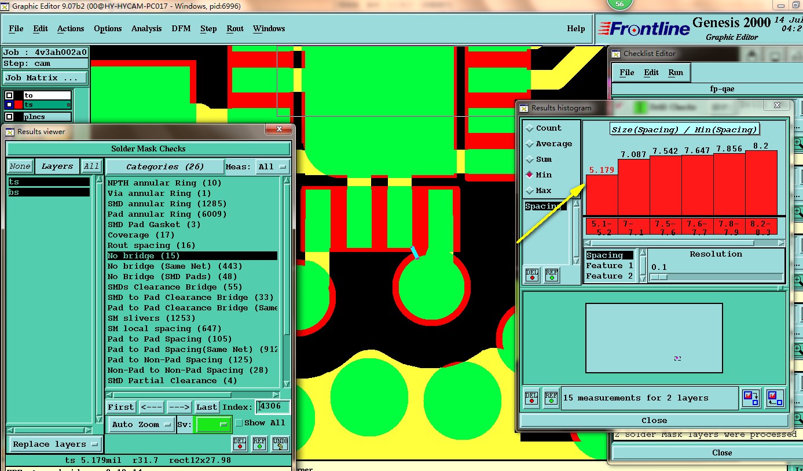Select the Count radio option
Image resolution: width=803 pixels, height=471 pixels.
(x=529, y=128)
